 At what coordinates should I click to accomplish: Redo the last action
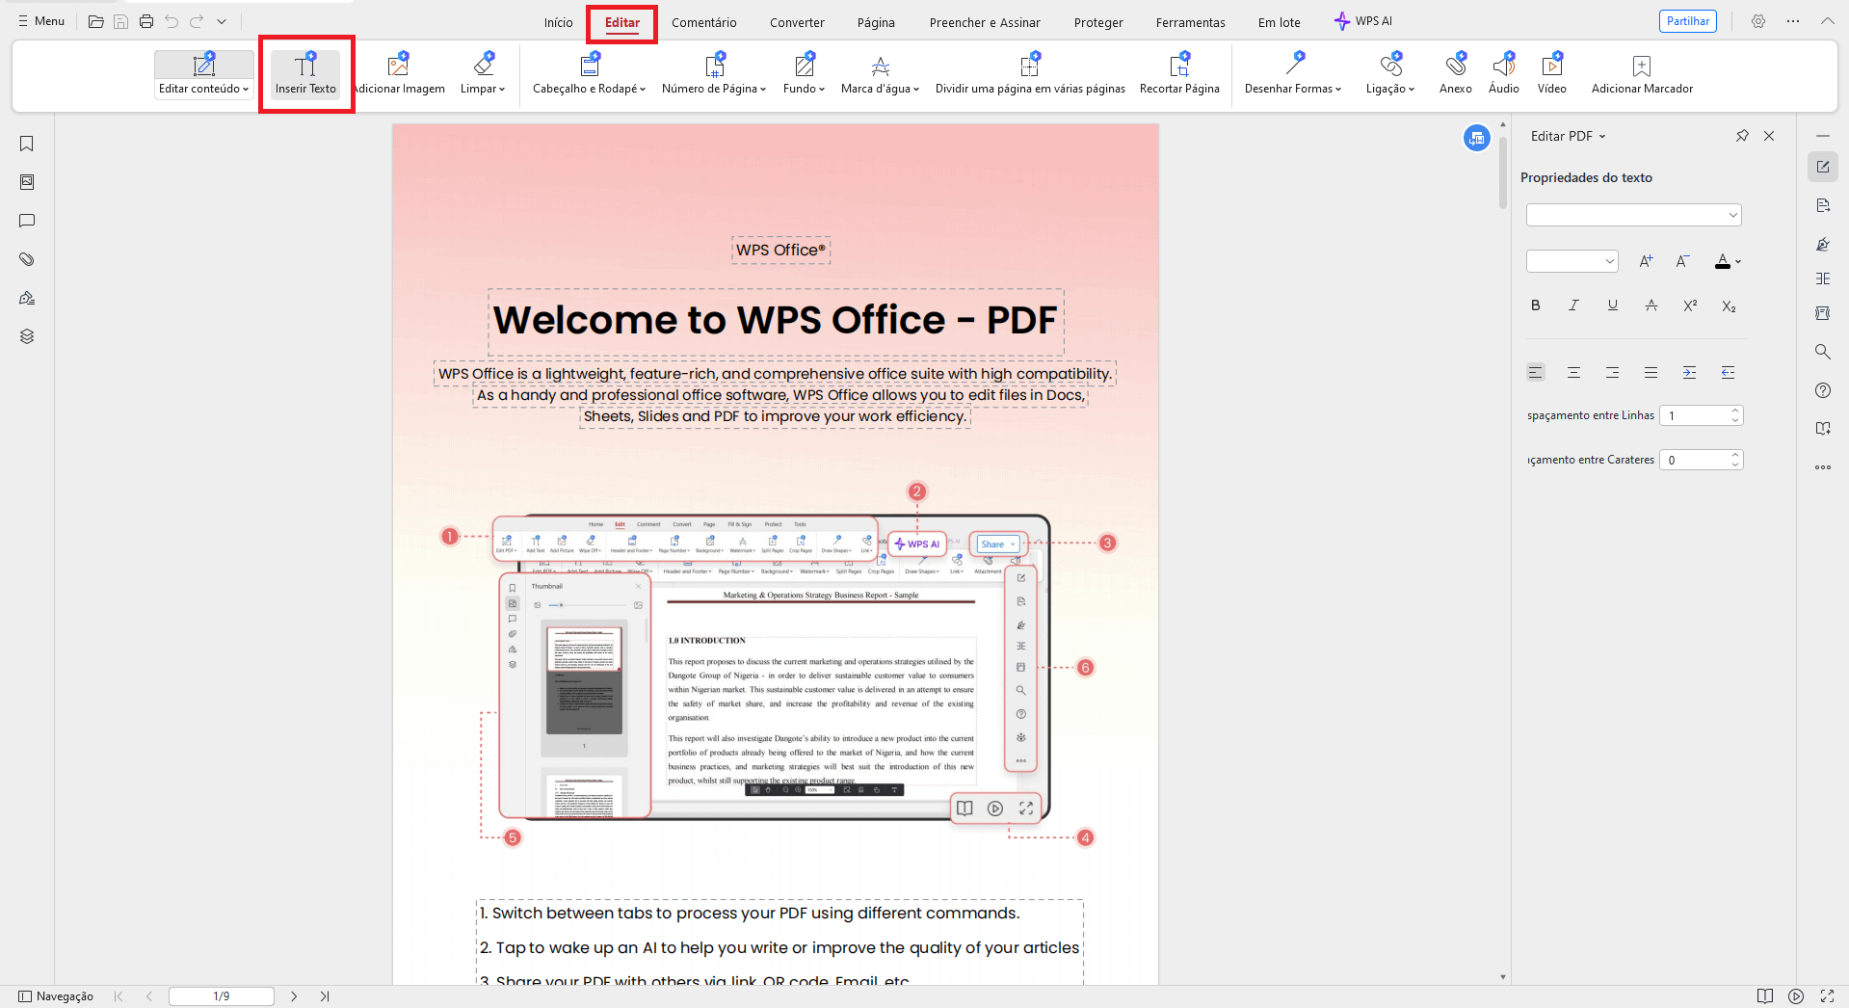pos(197,21)
